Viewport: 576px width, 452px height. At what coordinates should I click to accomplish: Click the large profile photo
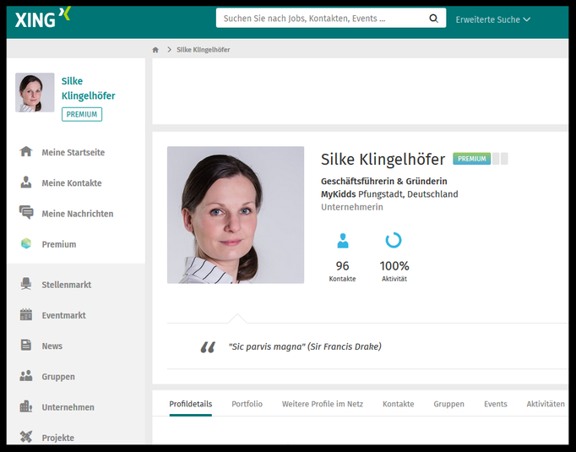[236, 215]
